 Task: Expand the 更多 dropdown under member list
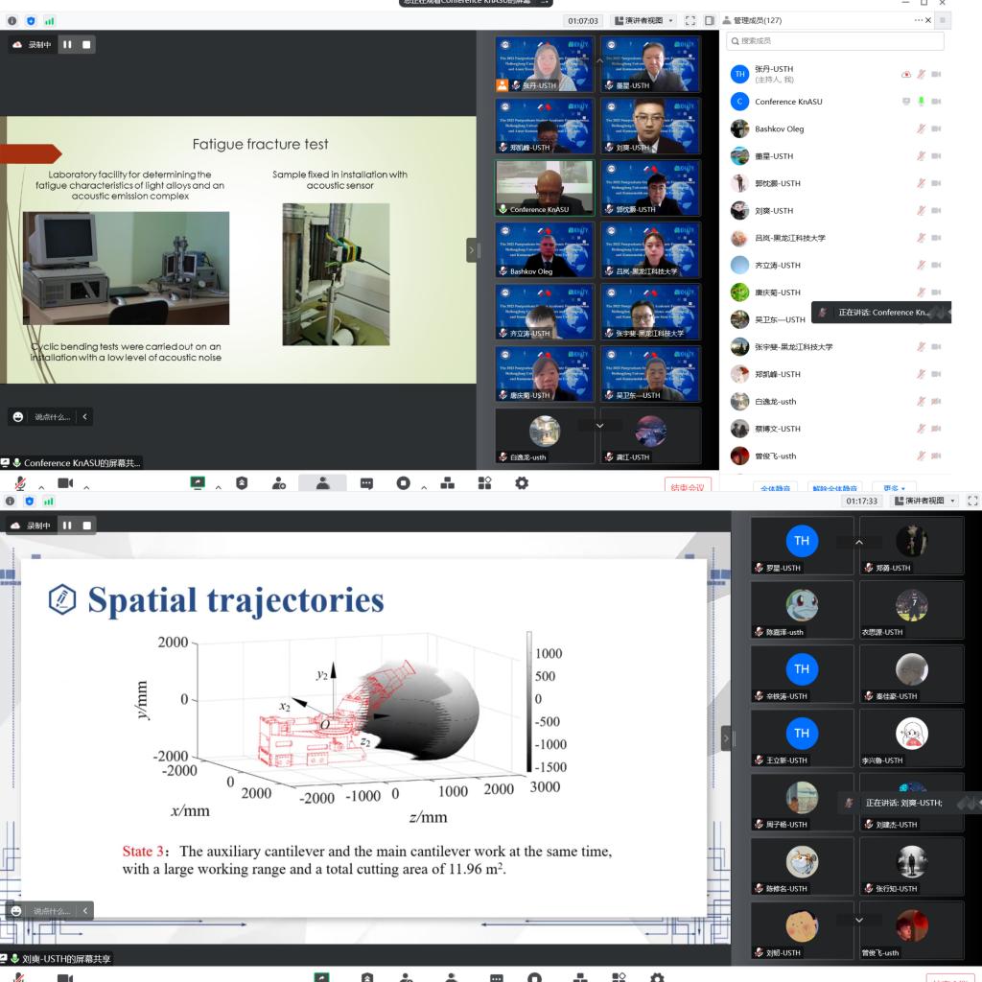[x=894, y=487]
